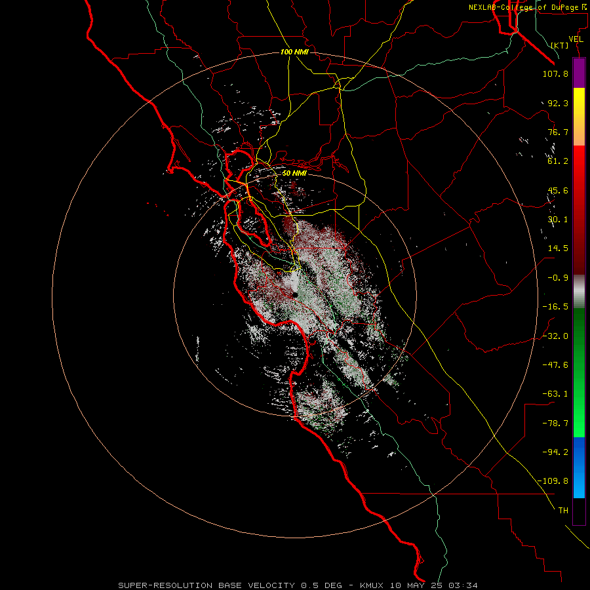Click the -63.1 legend value

pyautogui.click(x=555, y=394)
